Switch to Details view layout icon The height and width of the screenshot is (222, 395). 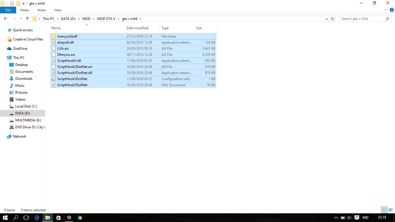coord(384,210)
